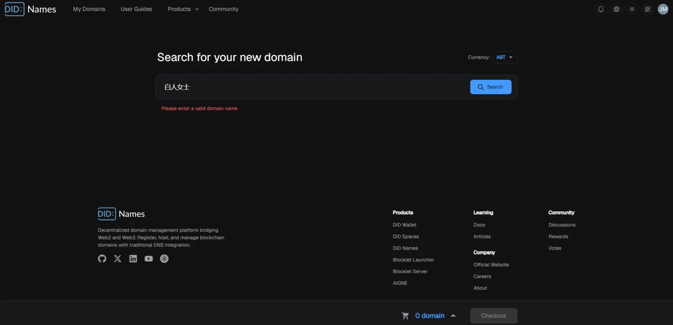Click the 'Decentralized domain management platform' description

161,238
